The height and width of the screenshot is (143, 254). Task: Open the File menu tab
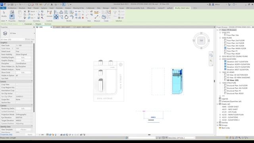pyautogui.click(x=3, y=8)
